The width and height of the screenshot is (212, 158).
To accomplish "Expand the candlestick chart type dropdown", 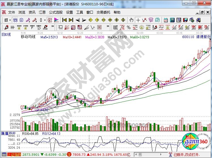I will pos(45,20).
